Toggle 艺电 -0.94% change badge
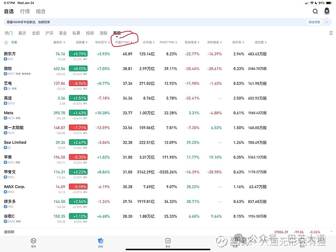Screen dimensions: 336x252 78,83
